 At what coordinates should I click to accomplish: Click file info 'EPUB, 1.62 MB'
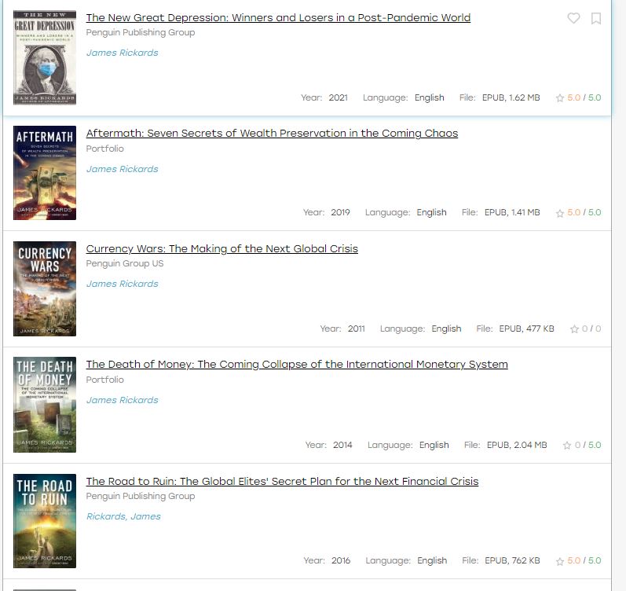(x=511, y=98)
